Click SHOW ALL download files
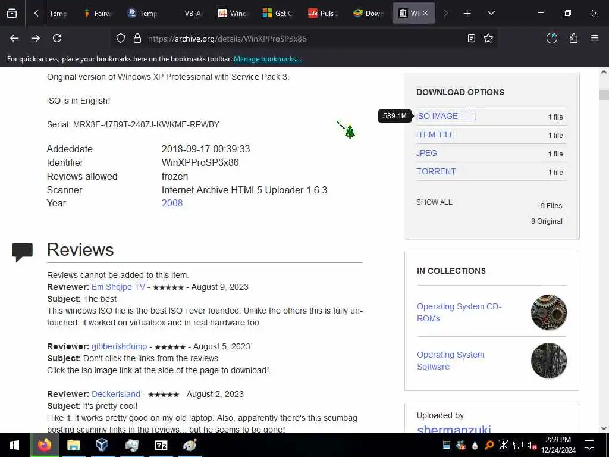This screenshot has height=457, width=609. pyautogui.click(x=434, y=202)
